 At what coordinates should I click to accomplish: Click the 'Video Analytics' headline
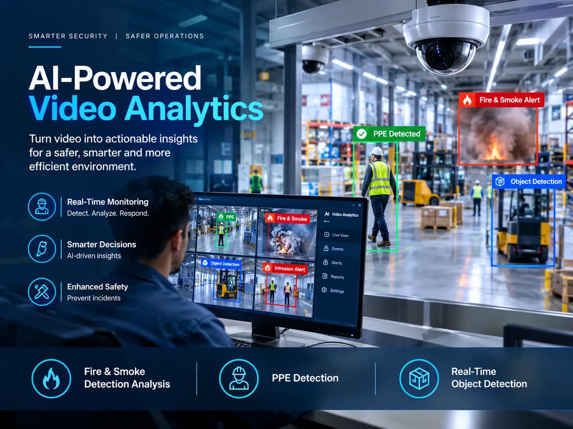point(146,108)
